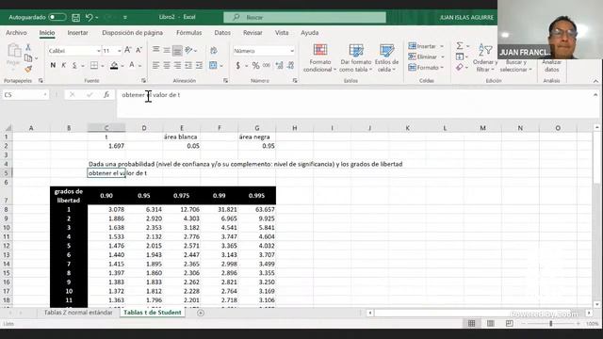Click the Borders icon

click(x=94, y=65)
